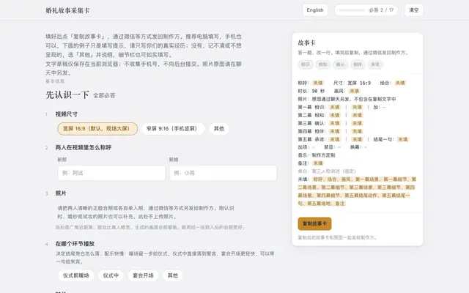Screen dimensions: 469x293
Task: Click the 第三幕 确认 summary row label
Action: pyautogui.click(x=312, y=123)
